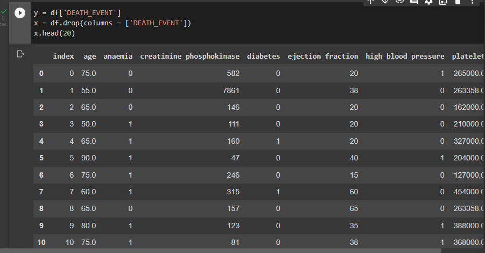Click bold row label 0
Viewport: 485px width, 253px height.
41,73
